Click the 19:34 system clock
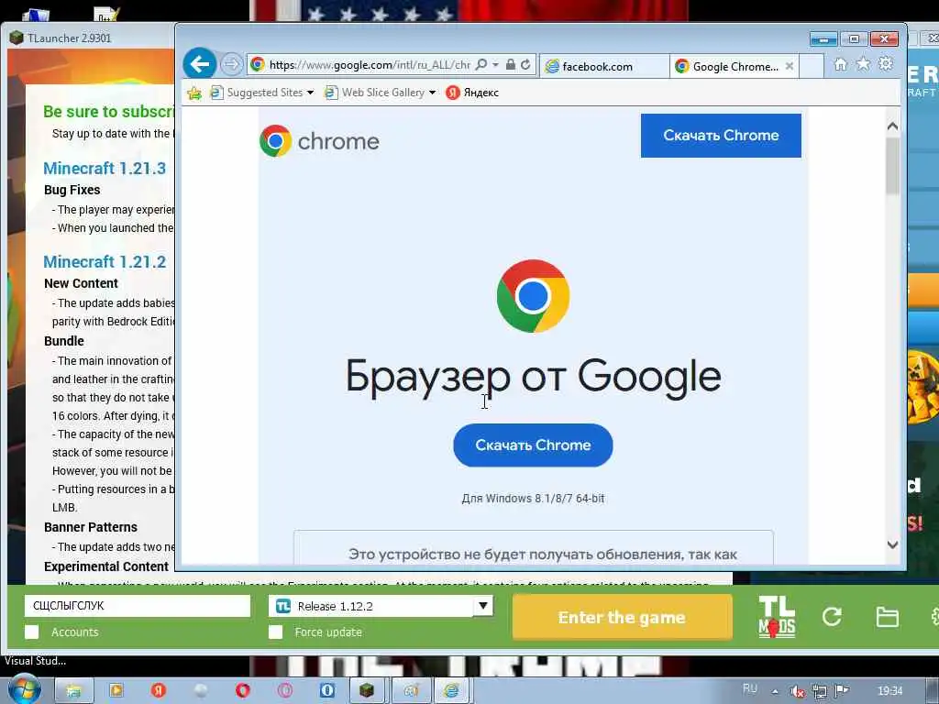The width and height of the screenshot is (939, 704). (x=889, y=691)
